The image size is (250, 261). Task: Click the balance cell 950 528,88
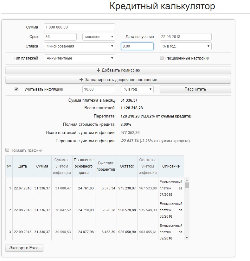coord(127,210)
